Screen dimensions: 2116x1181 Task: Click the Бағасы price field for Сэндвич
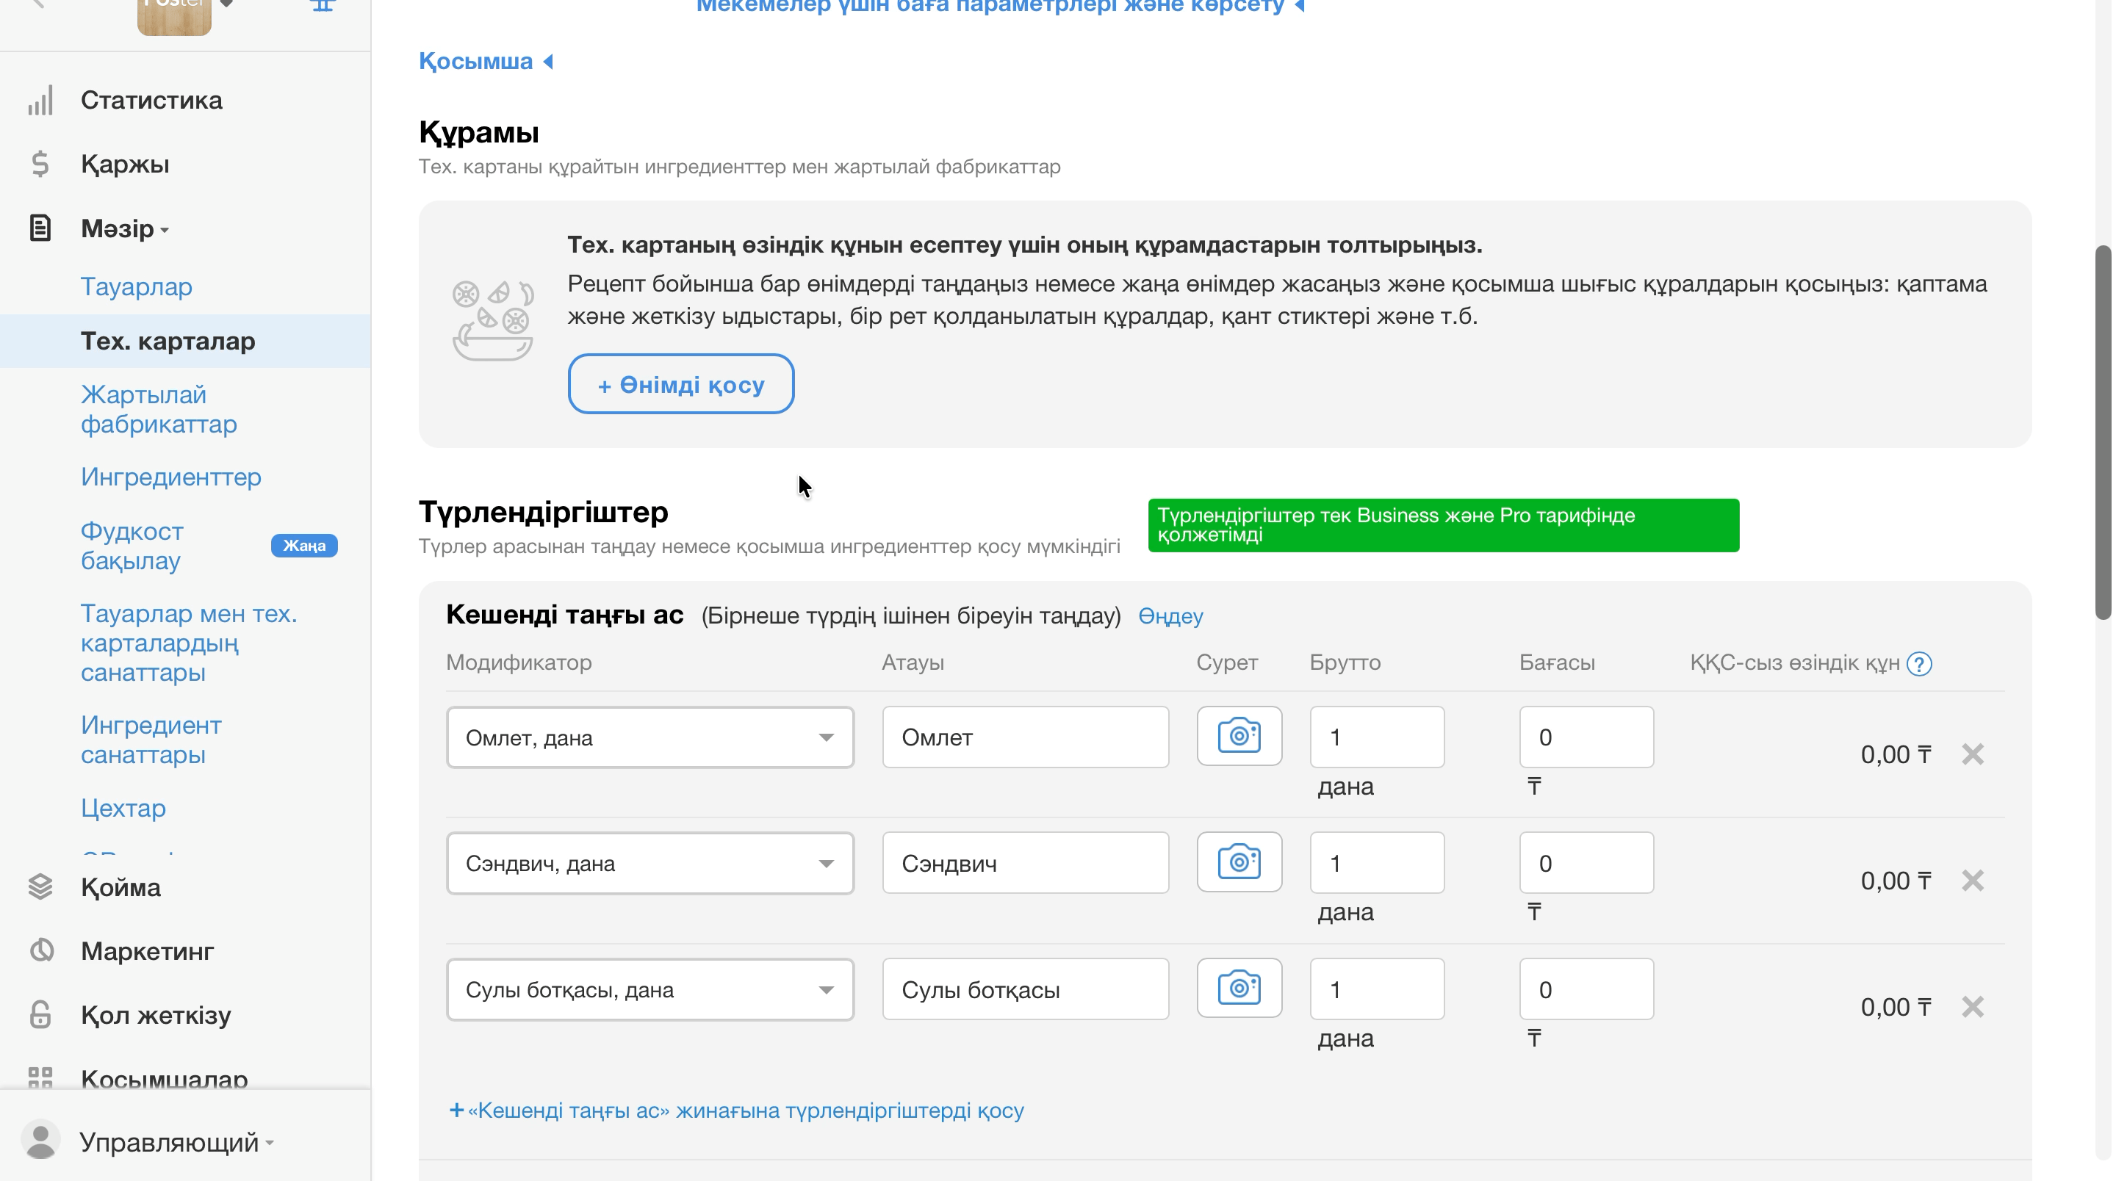(1586, 863)
